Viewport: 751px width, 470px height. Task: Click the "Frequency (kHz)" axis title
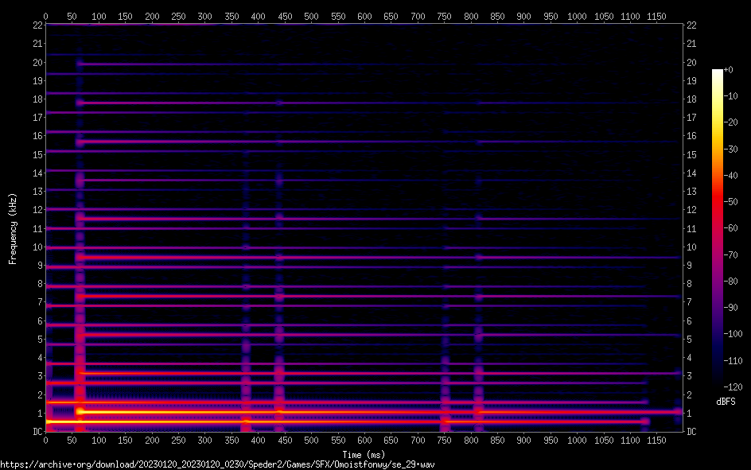(13, 228)
